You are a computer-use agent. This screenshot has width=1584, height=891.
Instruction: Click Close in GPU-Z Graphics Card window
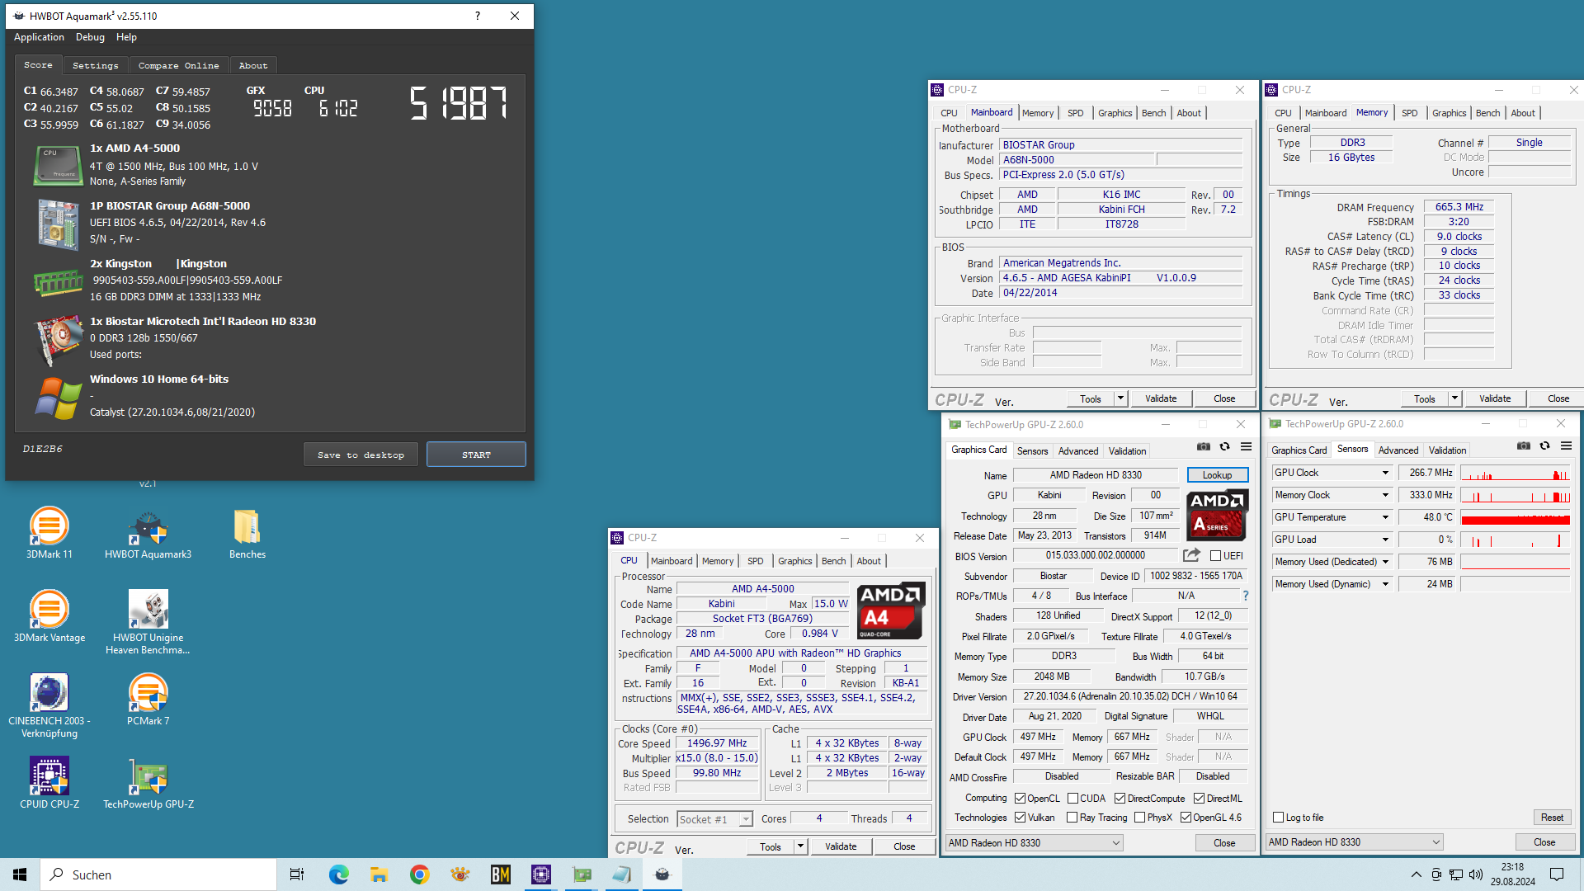click(1224, 843)
